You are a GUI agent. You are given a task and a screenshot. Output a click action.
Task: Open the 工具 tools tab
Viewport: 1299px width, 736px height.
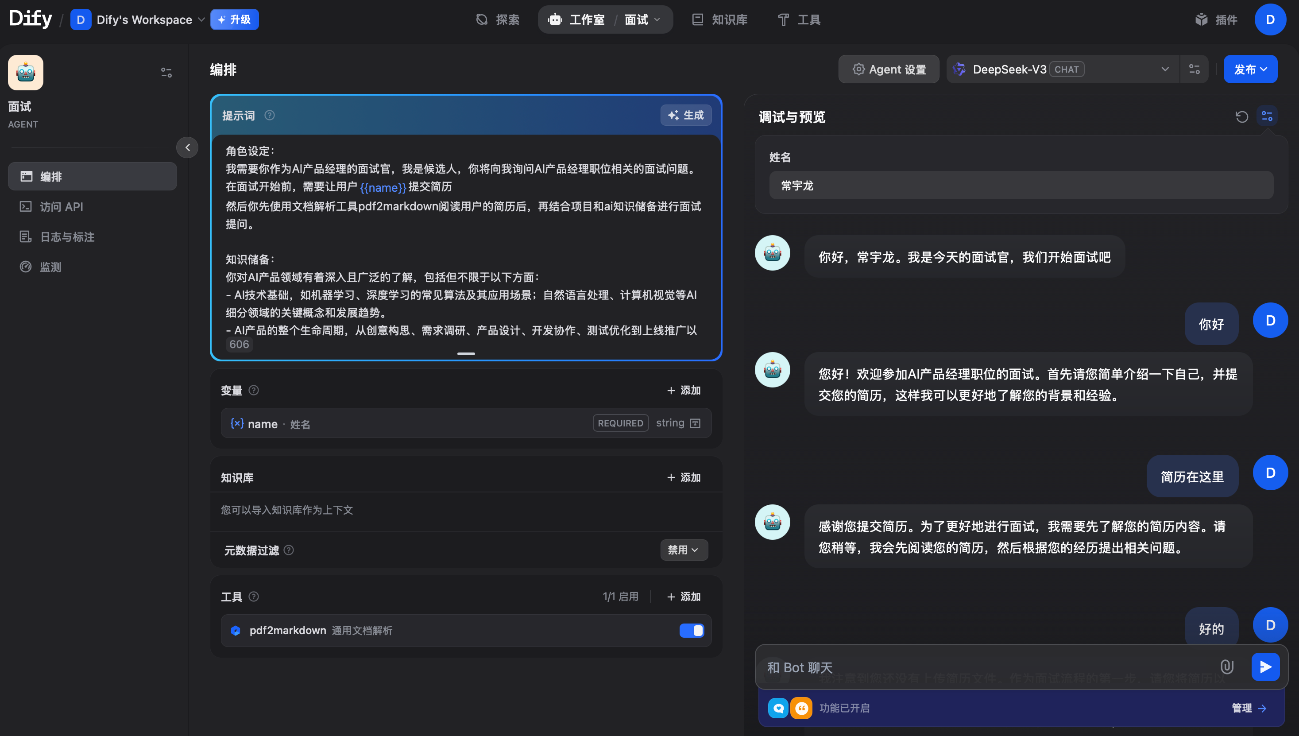pyautogui.click(x=799, y=20)
